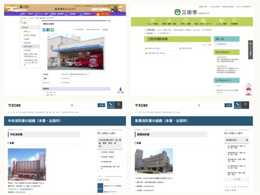Click '東灘消防署の組織（本署・出張所）' title banner
This screenshot has width=260, height=195.
pyautogui.click(x=192, y=121)
